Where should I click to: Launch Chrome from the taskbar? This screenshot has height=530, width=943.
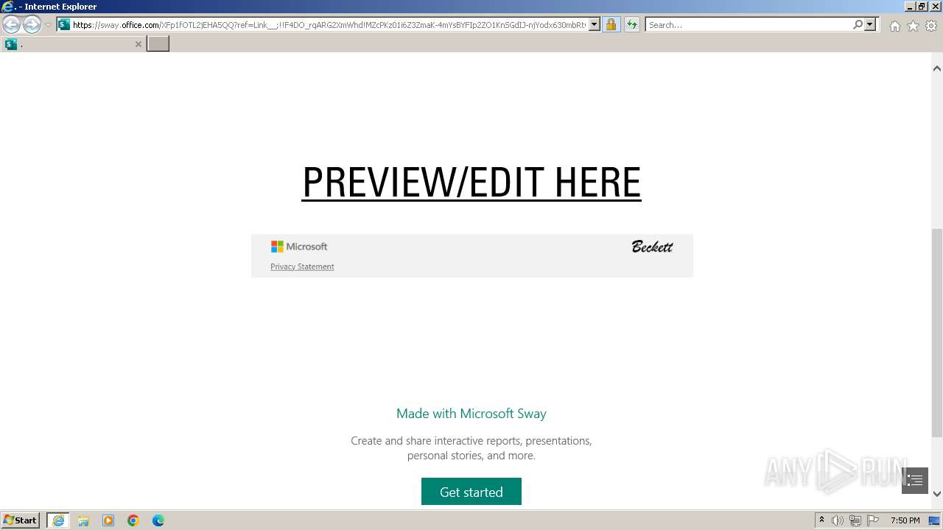(133, 520)
